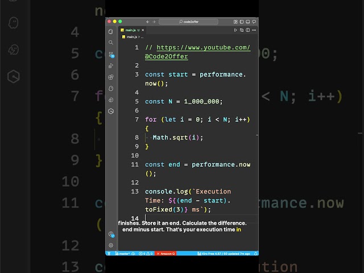Screen dimensions: 364x273
Task: Open Source Control icon with blue badge
Action: [x=111, y=55]
